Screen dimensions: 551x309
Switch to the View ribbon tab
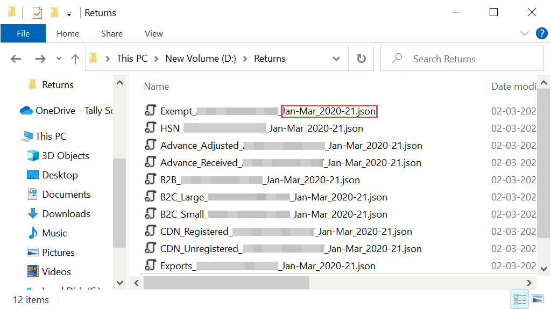click(153, 34)
